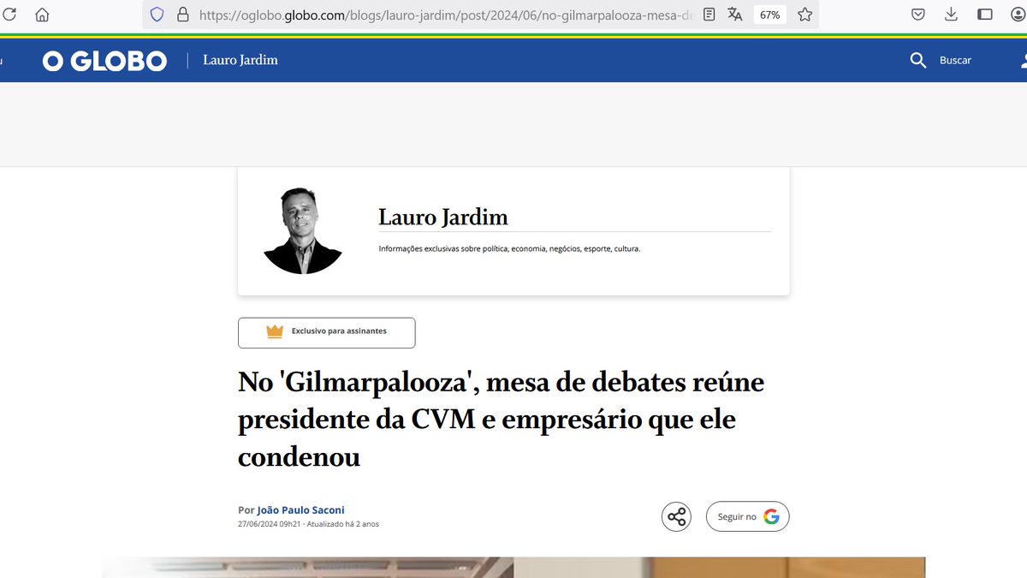Follow on Google with Seguir no button
Screen dimensions: 1027x578
tap(747, 517)
